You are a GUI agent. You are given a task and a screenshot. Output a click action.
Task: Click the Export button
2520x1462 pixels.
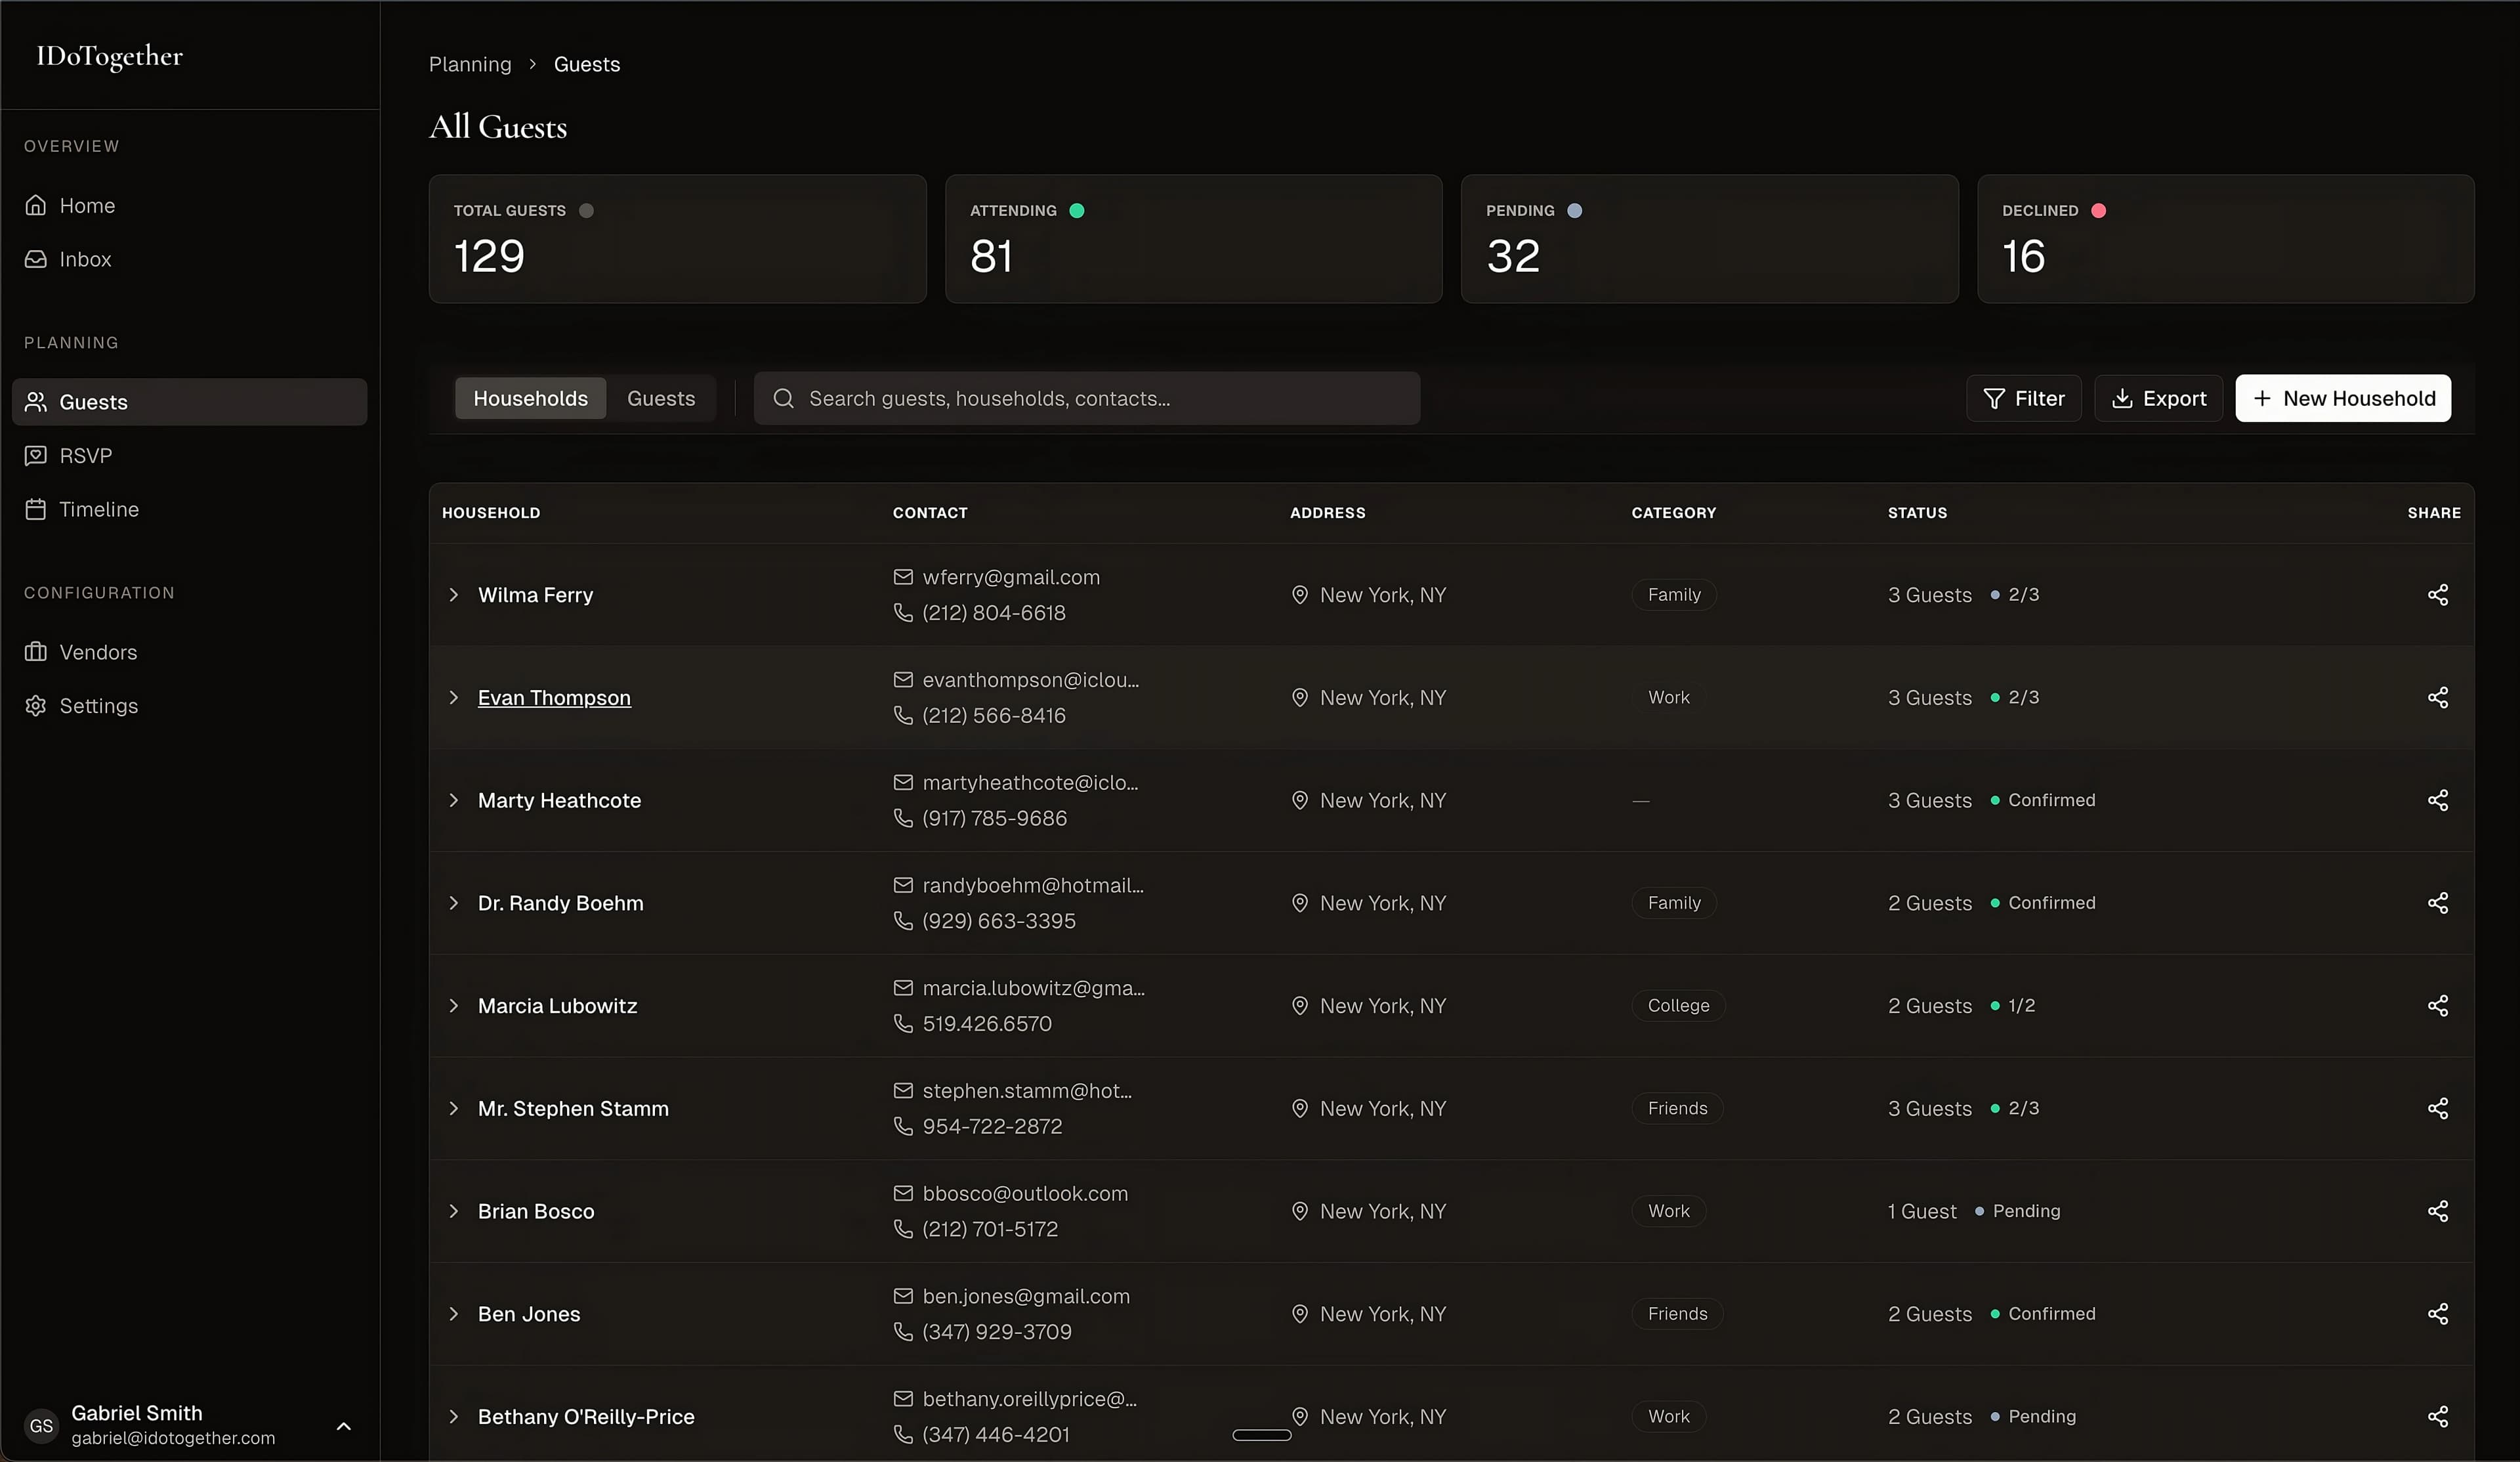(2158, 398)
